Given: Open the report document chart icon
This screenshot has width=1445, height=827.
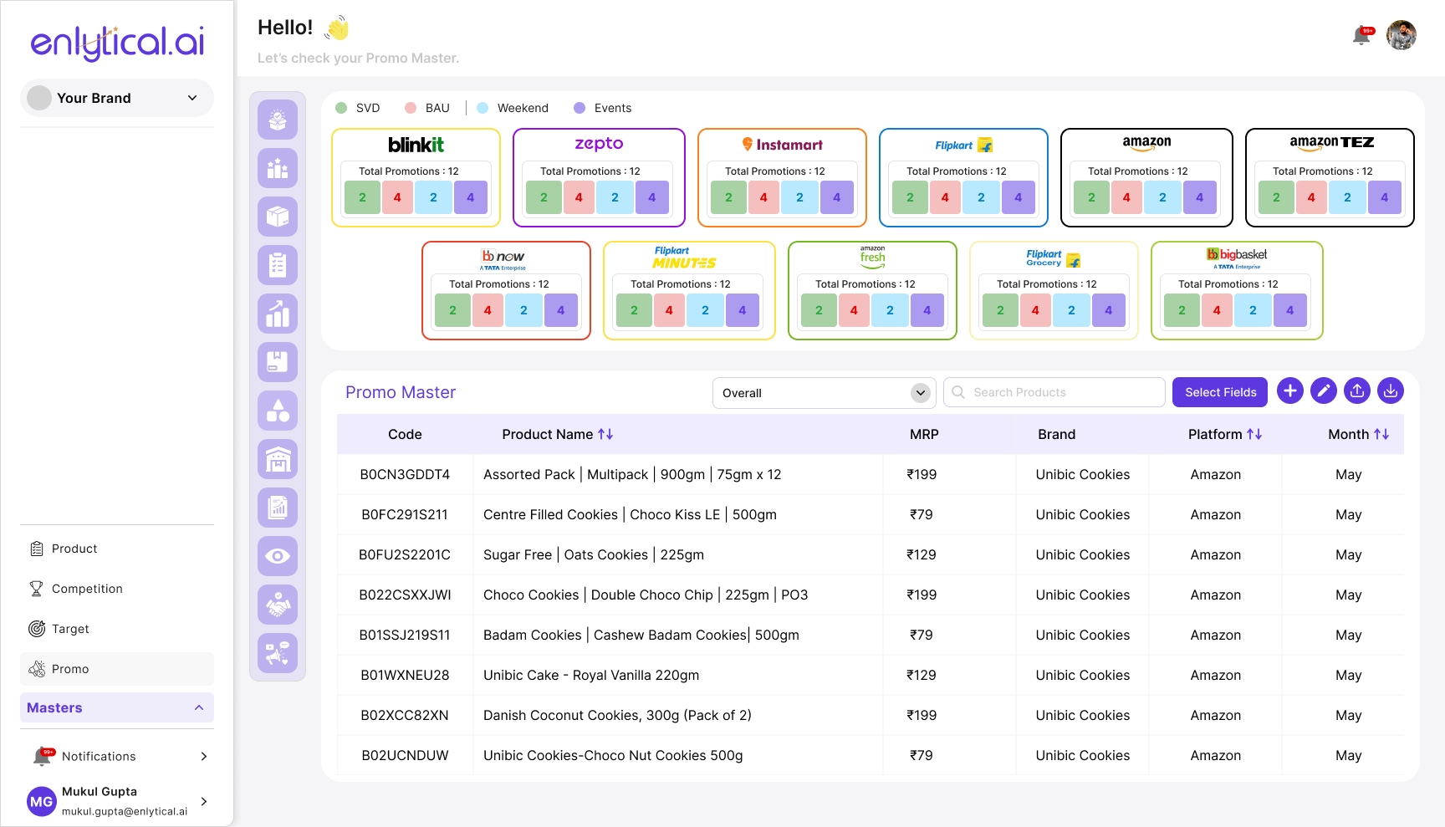Looking at the screenshot, I should coord(278,508).
